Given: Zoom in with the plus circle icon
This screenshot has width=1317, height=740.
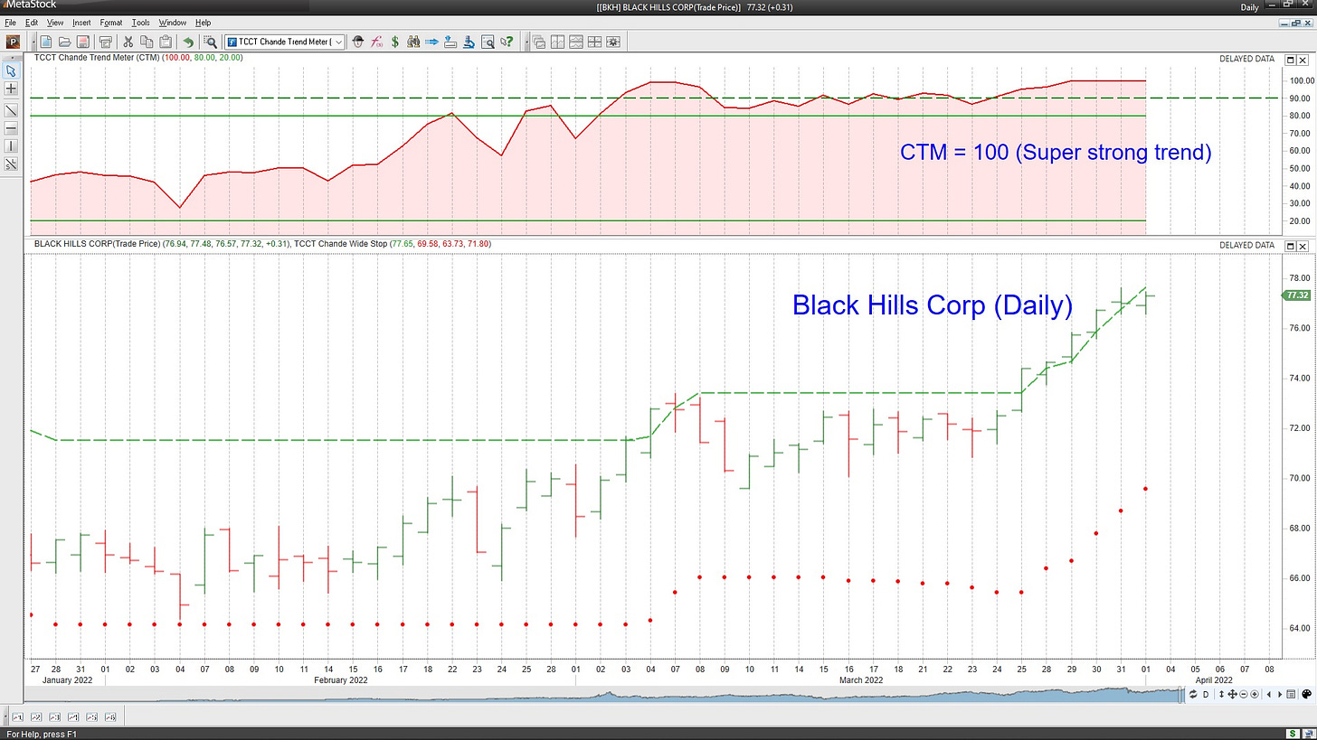Looking at the screenshot, I should click(1255, 694).
